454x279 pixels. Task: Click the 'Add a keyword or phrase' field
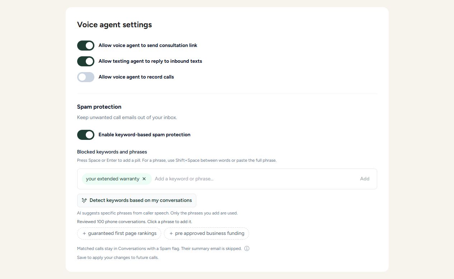pos(255,179)
